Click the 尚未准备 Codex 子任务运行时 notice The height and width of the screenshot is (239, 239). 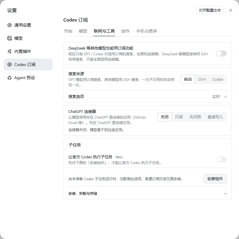tap(126, 179)
